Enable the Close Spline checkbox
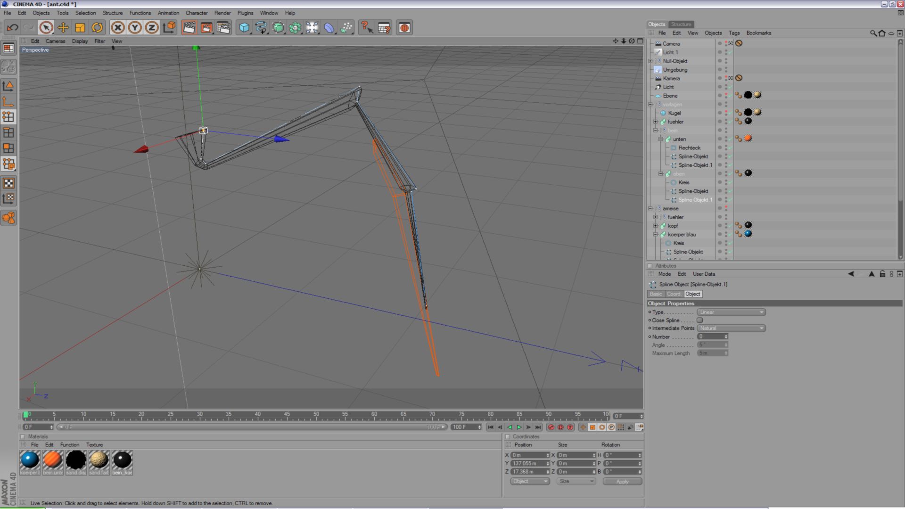Image resolution: width=905 pixels, height=509 pixels. [x=700, y=320]
